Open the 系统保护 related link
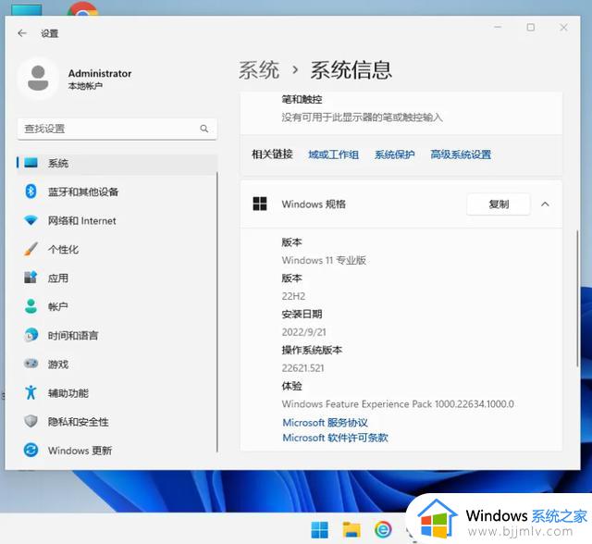592x544 pixels. coord(395,155)
